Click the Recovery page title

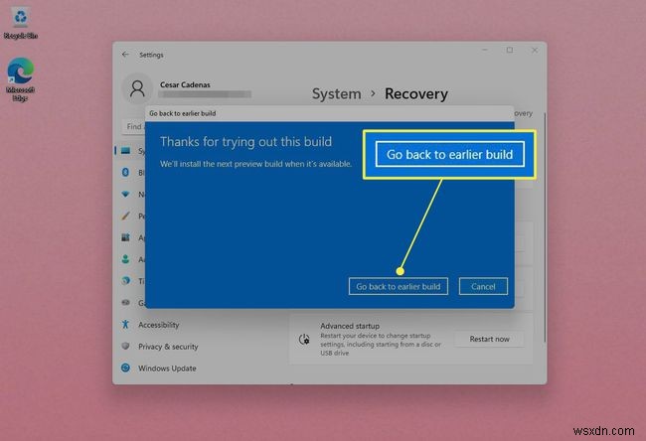(416, 94)
